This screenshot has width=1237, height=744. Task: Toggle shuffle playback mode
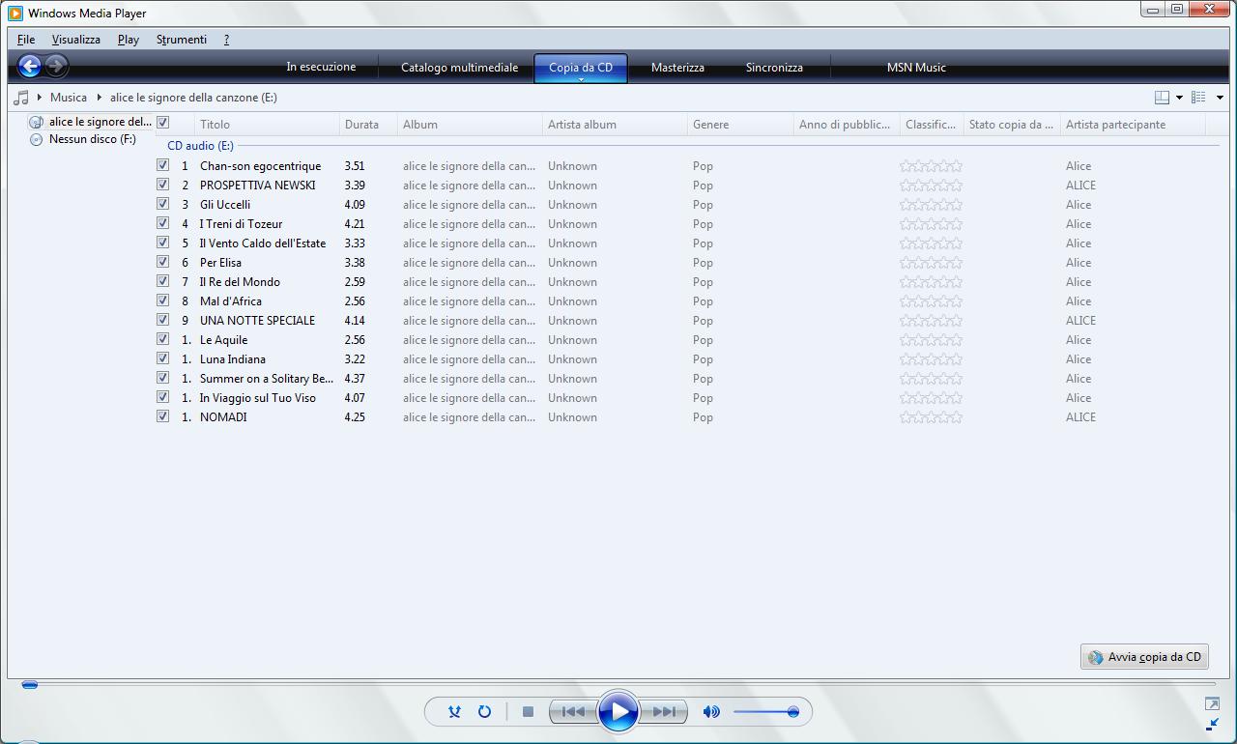454,712
